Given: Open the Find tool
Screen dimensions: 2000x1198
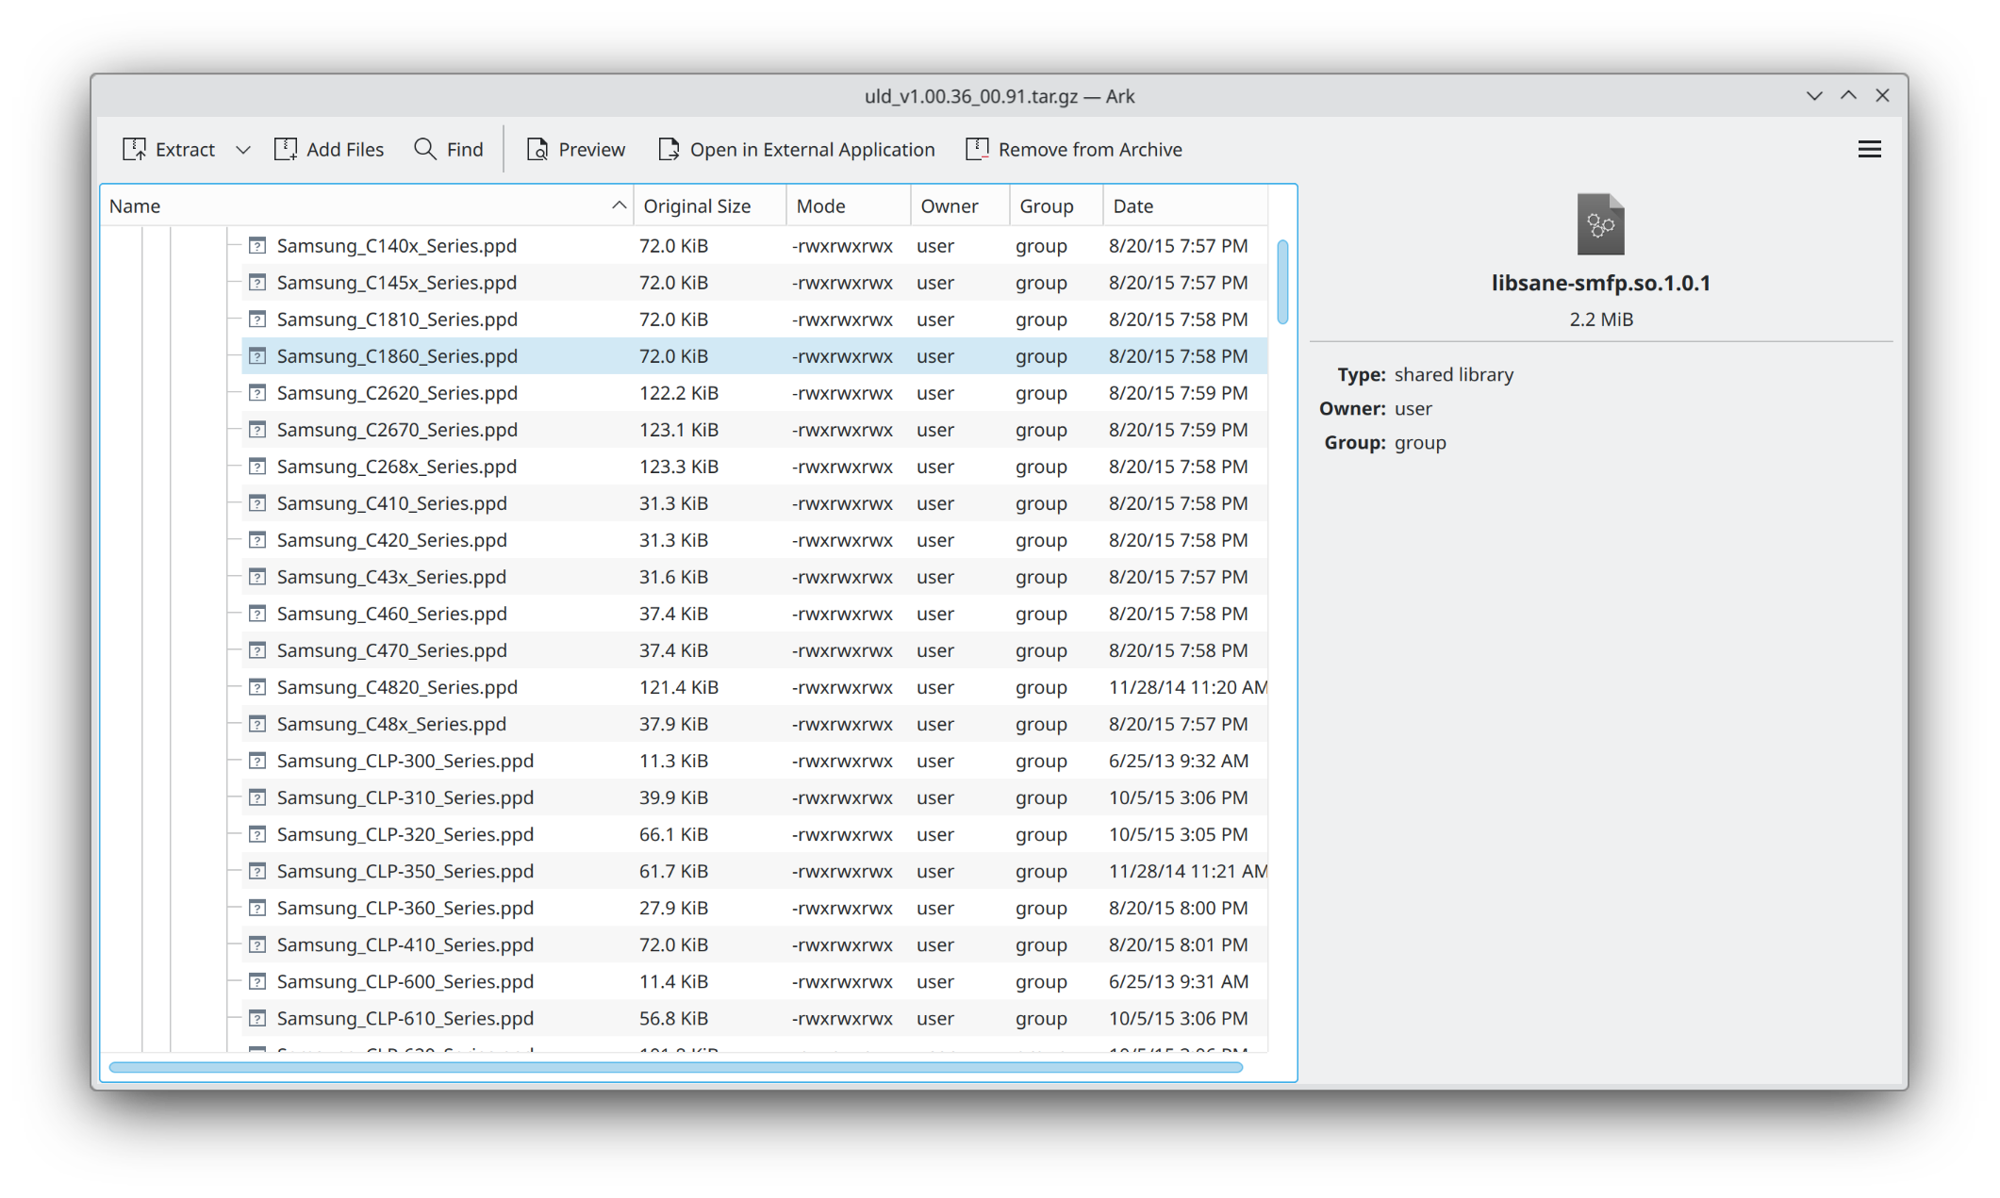Looking at the screenshot, I should [x=423, y=149].
